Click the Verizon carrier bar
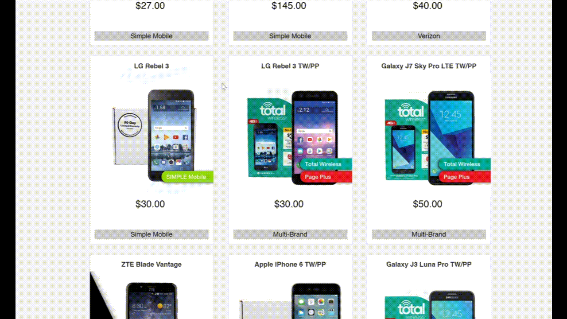 point(429,36)
